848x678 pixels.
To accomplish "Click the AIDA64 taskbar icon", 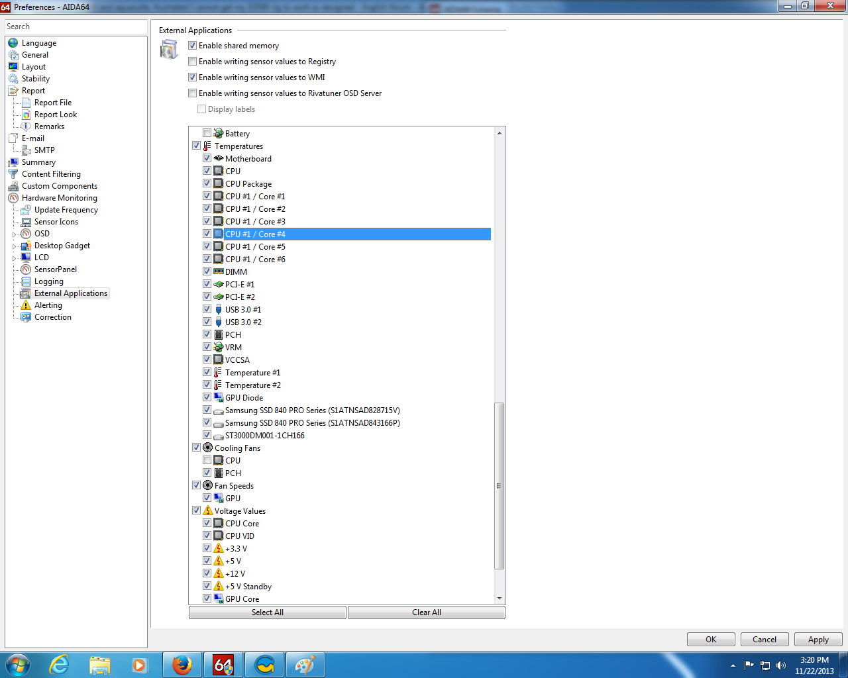I will click(x=223, y=664).
